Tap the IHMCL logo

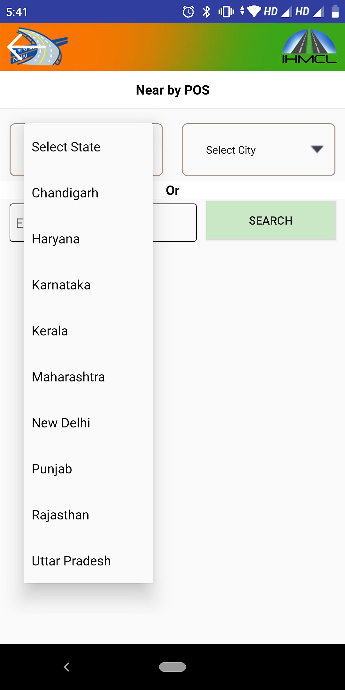[x=309, y=46]
